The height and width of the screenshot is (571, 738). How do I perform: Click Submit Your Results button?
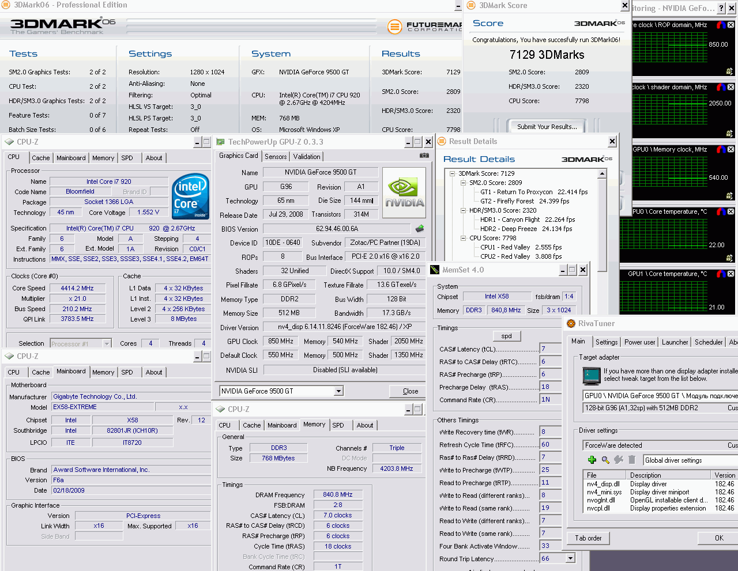(x=547, y=127)
